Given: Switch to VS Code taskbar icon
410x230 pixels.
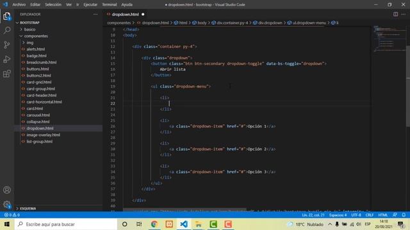Looking at the screenshot, I should click(x=184, y=224).
